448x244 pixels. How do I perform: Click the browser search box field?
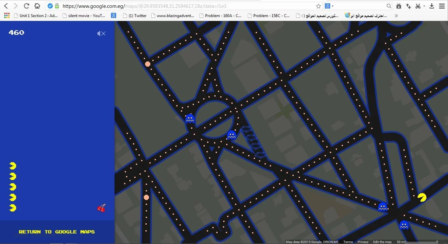[359, 6]
